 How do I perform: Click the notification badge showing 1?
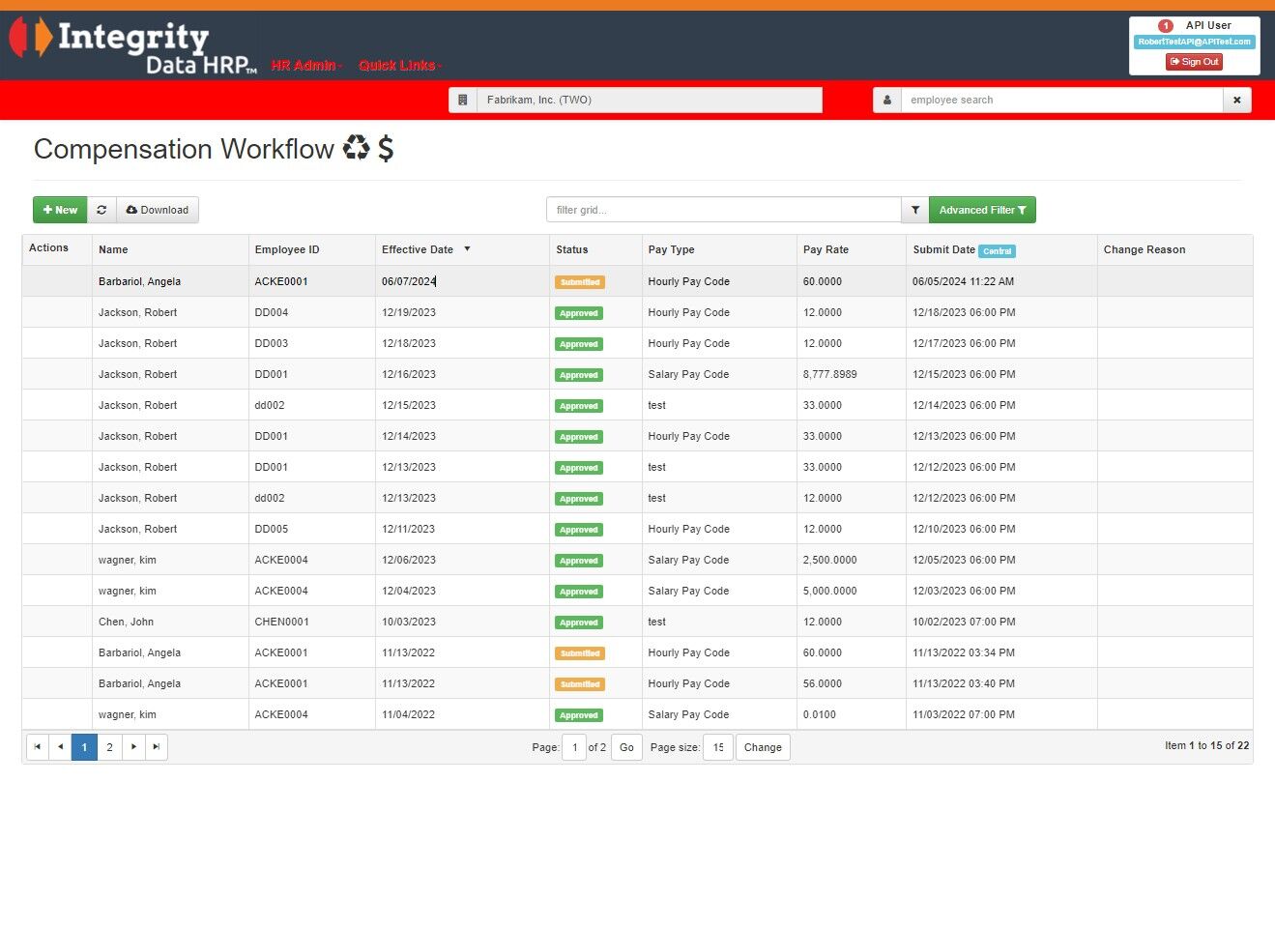point(1166,26)
